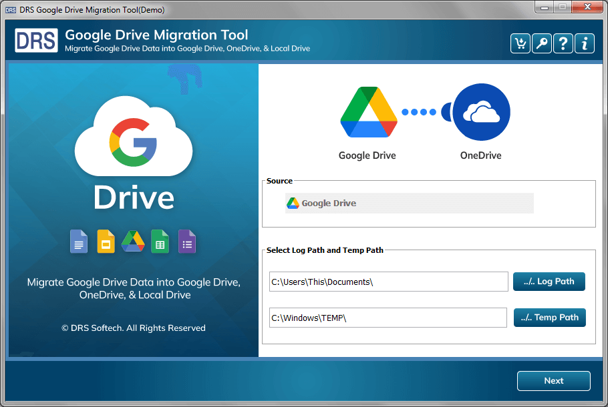Click the Google Slides icon in sidebar

[x=106, y=242]
